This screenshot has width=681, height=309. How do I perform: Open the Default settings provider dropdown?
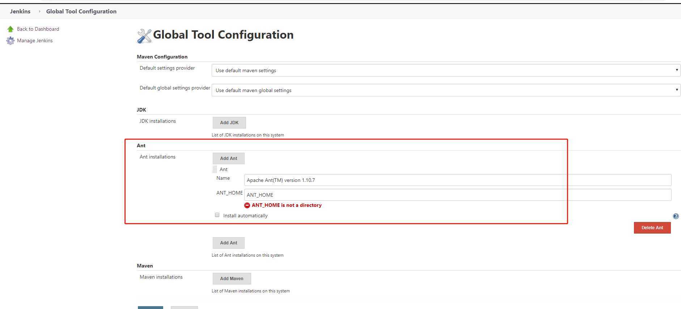click(x=446, y=70)
